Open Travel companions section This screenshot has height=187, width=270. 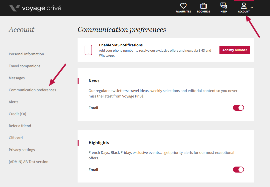25,66
